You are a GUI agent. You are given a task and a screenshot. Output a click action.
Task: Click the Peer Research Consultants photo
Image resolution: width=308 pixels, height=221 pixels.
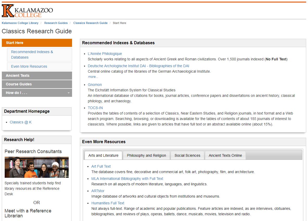(x=37, y=167)
